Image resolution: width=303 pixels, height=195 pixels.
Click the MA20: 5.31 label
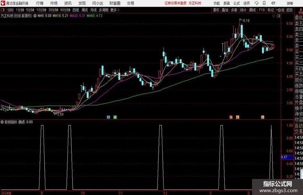coord(77,16)
